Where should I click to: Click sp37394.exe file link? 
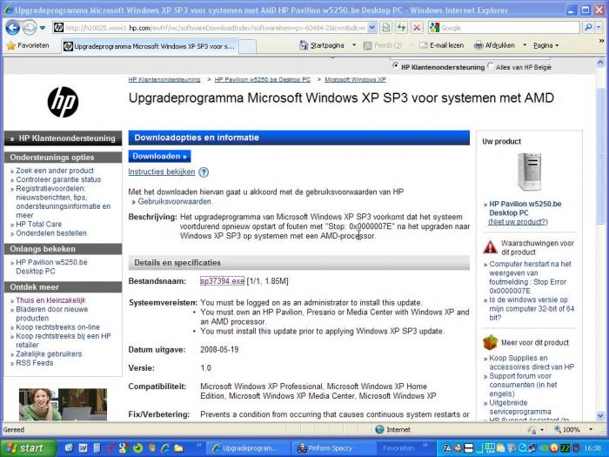(x=222, y=281)
